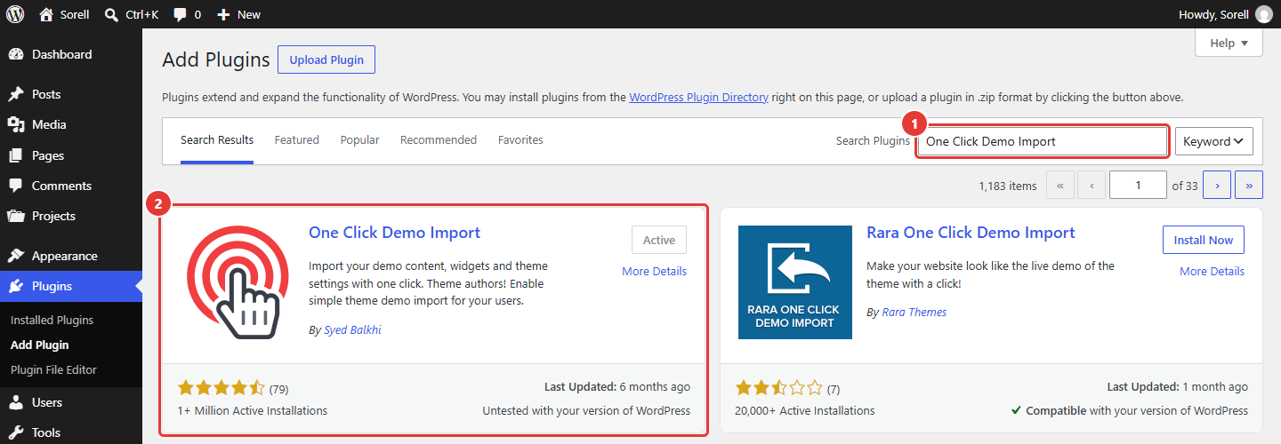Image resolution: width=1281 pixels, height=444 pixels.
Task: Click the Rara One Click Demo Import logo
Action: point(795,282)
